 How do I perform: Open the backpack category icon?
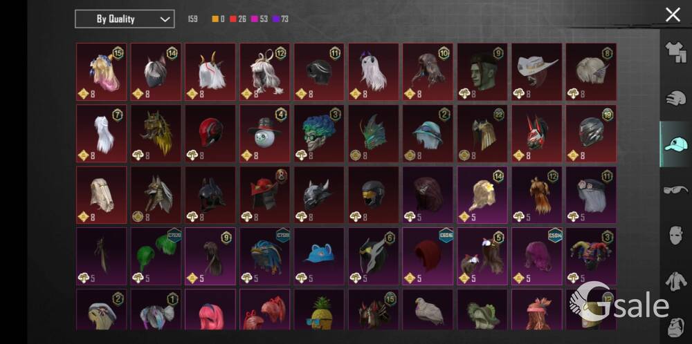click(x=677, y=327)
